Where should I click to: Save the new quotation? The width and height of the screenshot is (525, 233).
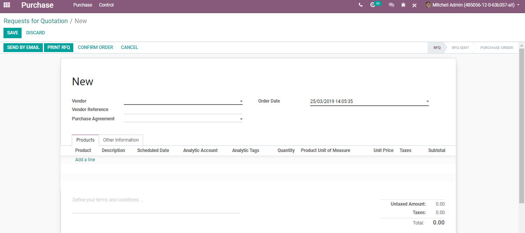pyautogui.click(x=13, y=33)
